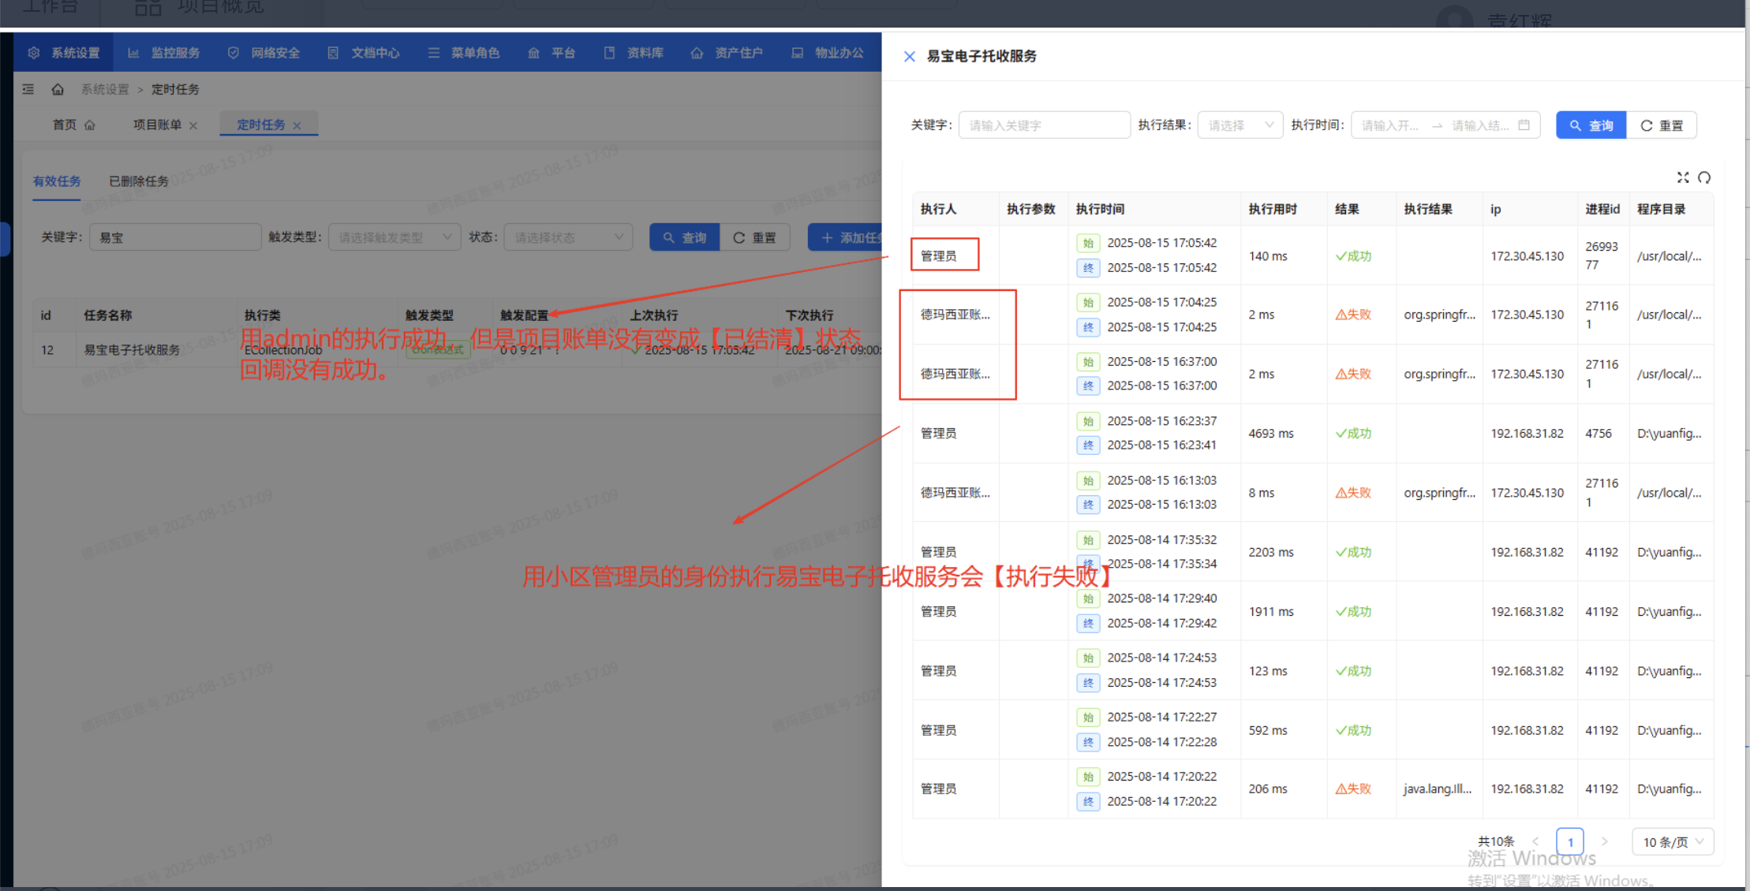1750x891 pixels.
Task: Open the 执行结果 dropdown in drawer
Action: tap(1240, 125)
